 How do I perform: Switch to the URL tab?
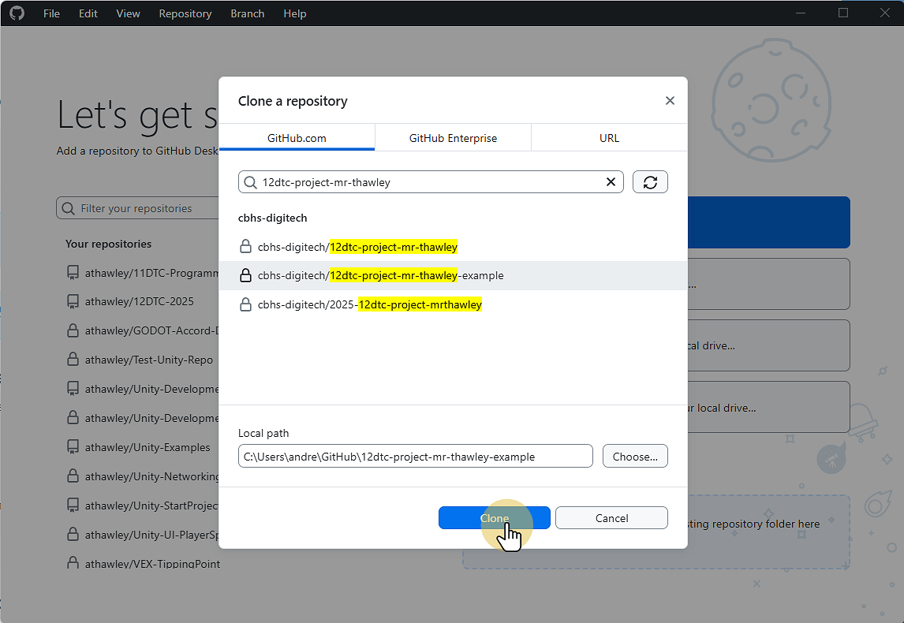click(x=609, y=138)
